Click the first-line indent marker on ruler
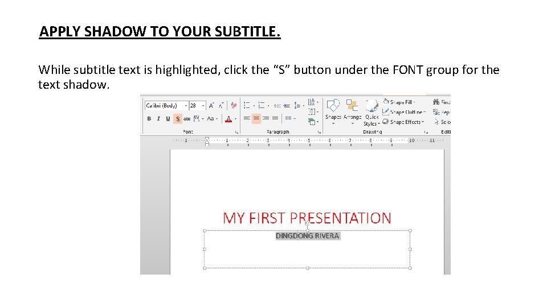 (x=207, y=139)
